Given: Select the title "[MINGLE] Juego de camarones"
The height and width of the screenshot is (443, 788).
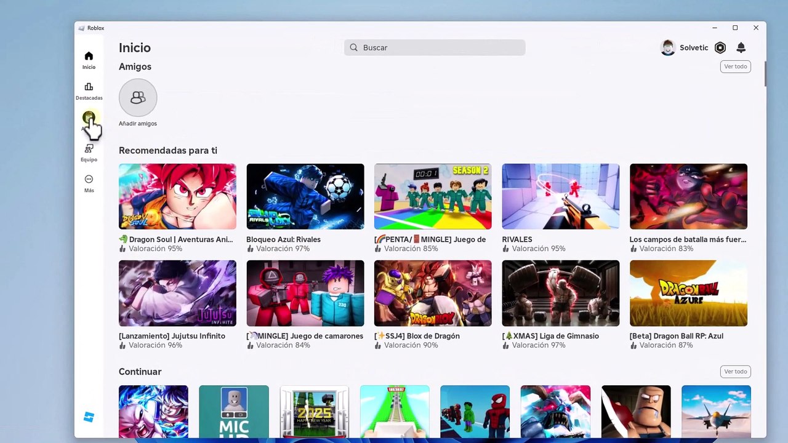Looking at the screenshot, I should (x=305, y=336).
